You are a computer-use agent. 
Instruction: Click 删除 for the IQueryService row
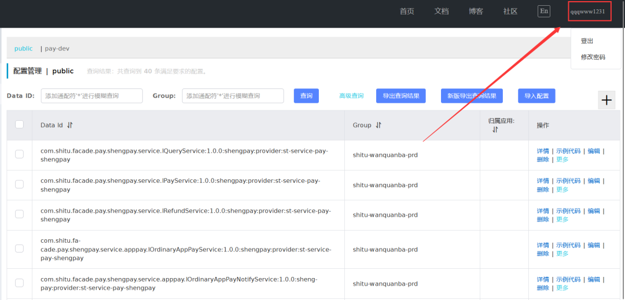[x=543, y=160]
